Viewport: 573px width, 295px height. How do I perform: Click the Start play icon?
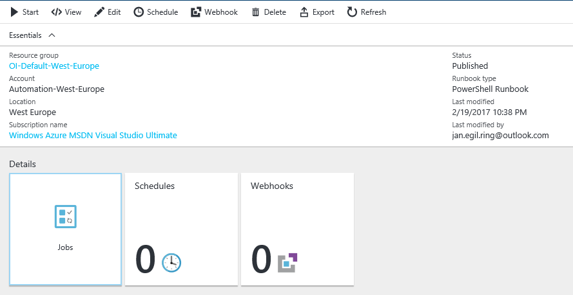point(15,12)
